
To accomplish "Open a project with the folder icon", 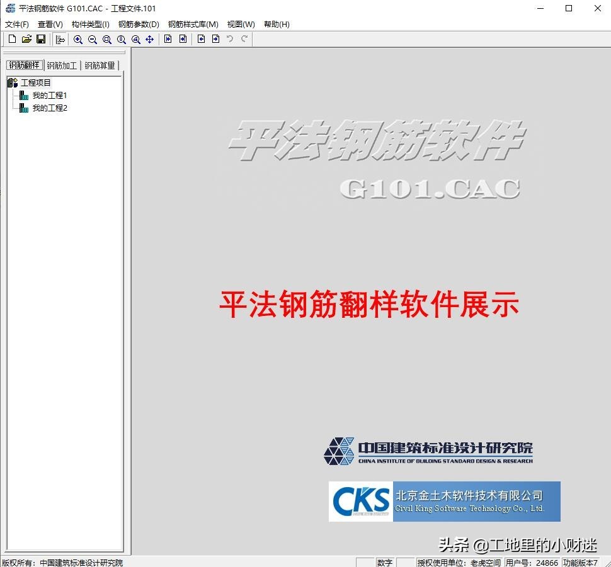I will pos(26,39).
